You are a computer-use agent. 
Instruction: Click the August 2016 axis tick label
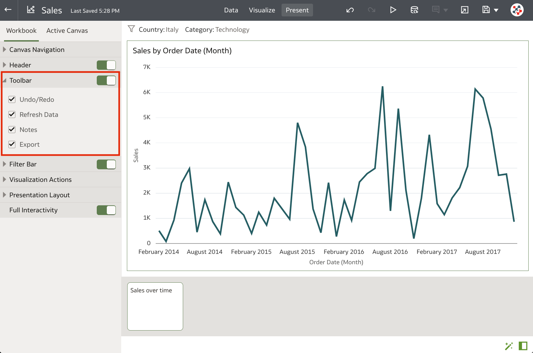coord(390,252)
